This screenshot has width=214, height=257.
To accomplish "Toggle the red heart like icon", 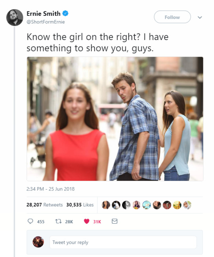I will point(87,221).
